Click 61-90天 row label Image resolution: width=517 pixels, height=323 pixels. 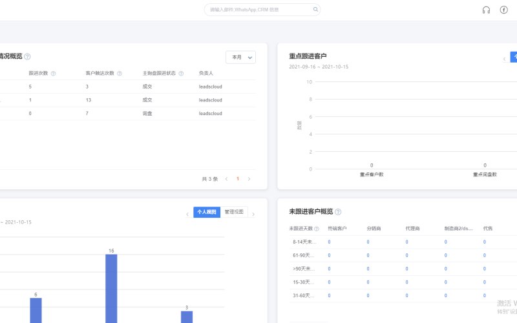coord(303,255)
